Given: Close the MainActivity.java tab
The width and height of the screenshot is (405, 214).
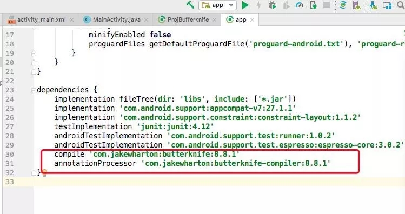Looking at the screenshot, I should 146,20.
